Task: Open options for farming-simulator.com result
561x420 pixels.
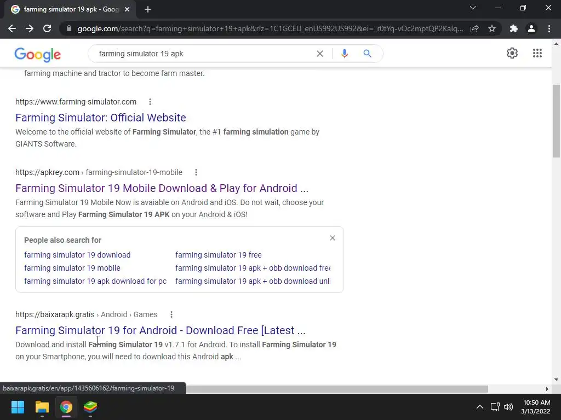Action: pyautogui.click(x=150, y=102)
